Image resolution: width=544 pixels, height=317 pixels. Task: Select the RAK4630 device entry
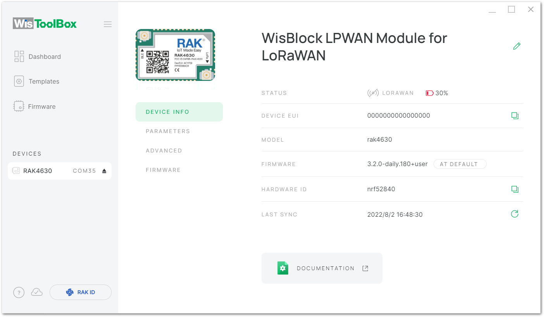[x=60, y=171]
